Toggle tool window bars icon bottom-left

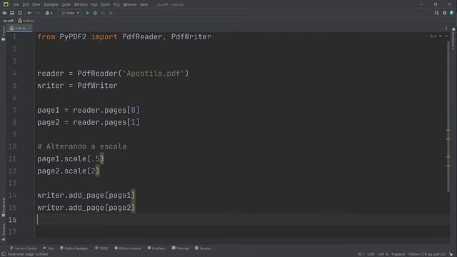point(4,254)
